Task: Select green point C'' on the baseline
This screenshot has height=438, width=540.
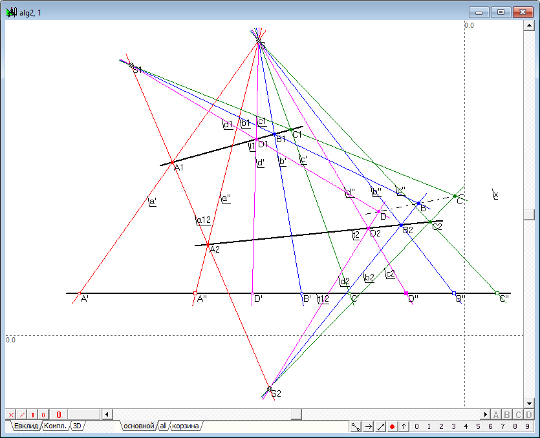Action: pyautogui.click(x=497, y=293)
